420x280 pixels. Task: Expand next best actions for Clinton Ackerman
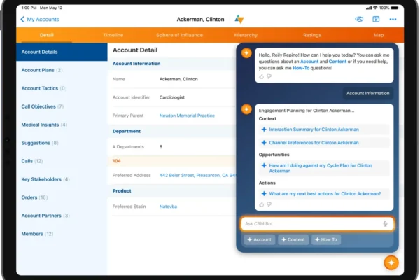point(324,193)
